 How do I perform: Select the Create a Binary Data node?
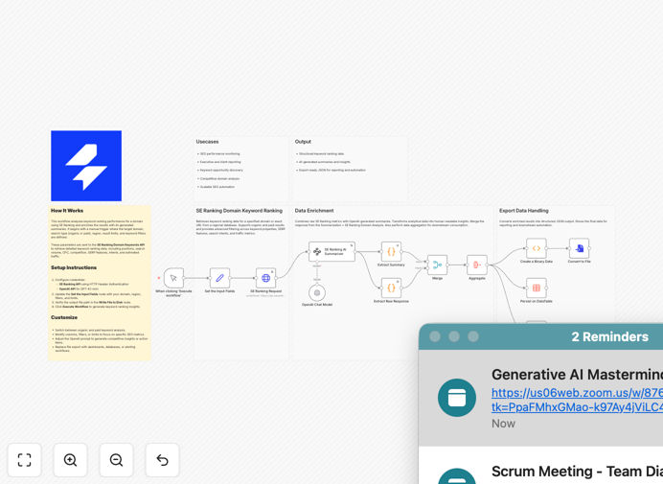[x=537, y=248]
